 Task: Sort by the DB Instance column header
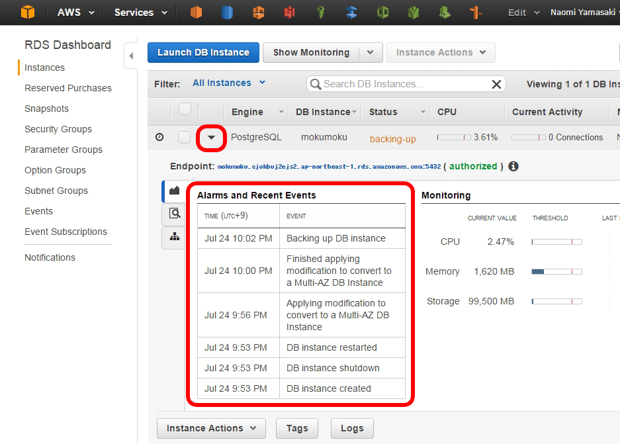coord(326,112)
